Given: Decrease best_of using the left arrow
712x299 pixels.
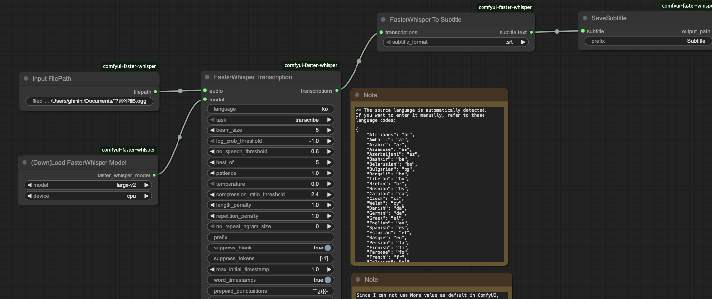Looking at the screenshot, I should 212,162.
